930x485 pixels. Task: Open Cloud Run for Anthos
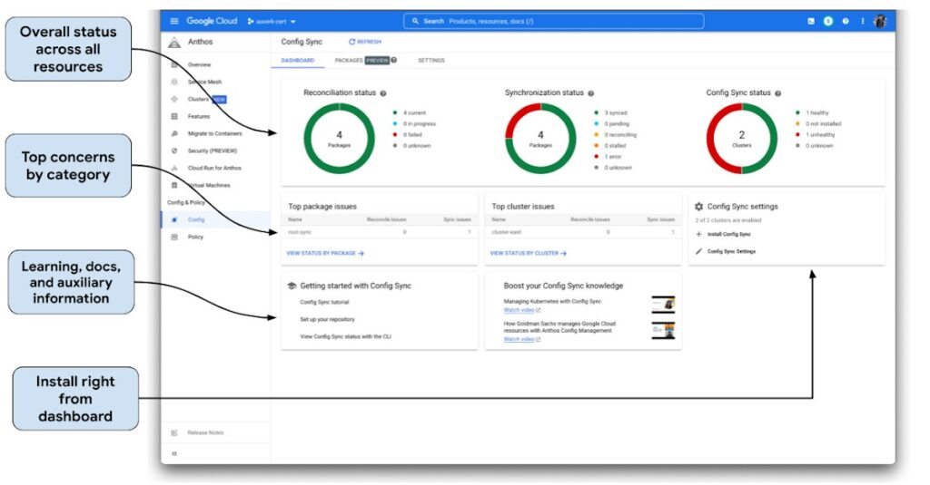point(214,168)
